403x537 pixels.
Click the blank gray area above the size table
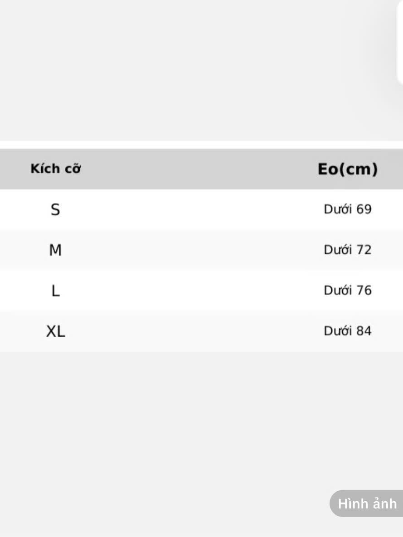195,68
